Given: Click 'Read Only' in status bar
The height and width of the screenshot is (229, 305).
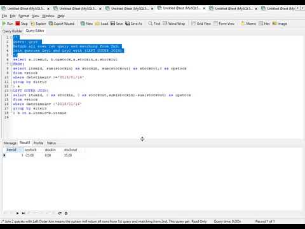Looking at the screenshot, I should click(199, 221).
